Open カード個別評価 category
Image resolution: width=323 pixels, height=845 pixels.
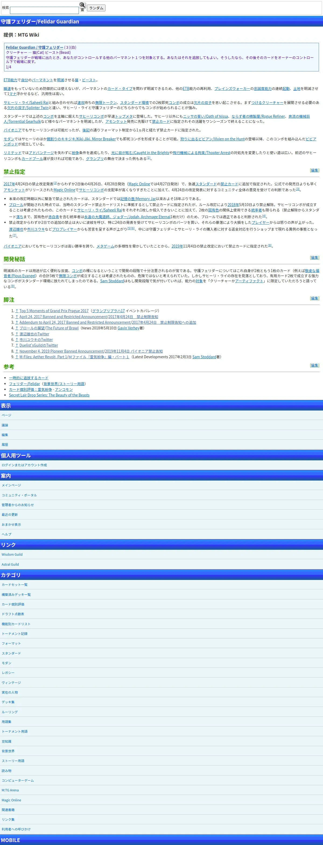[x=13, y=604]
